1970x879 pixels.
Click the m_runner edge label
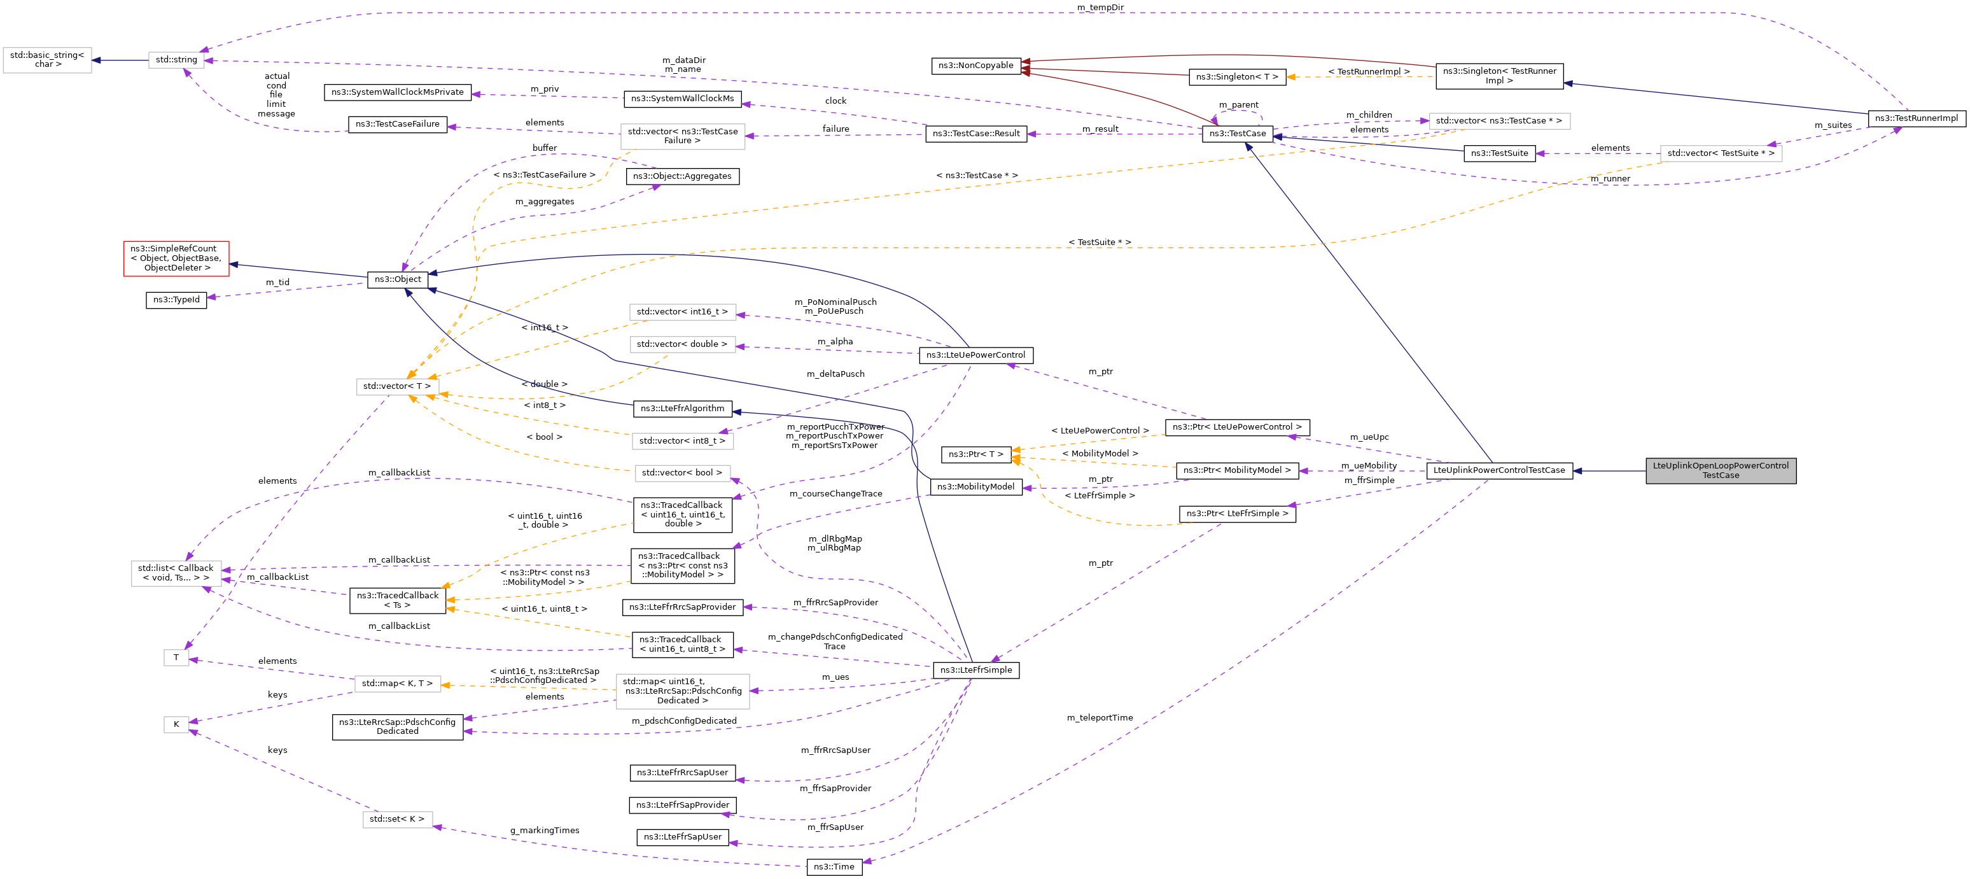[x=1610, y=179]
